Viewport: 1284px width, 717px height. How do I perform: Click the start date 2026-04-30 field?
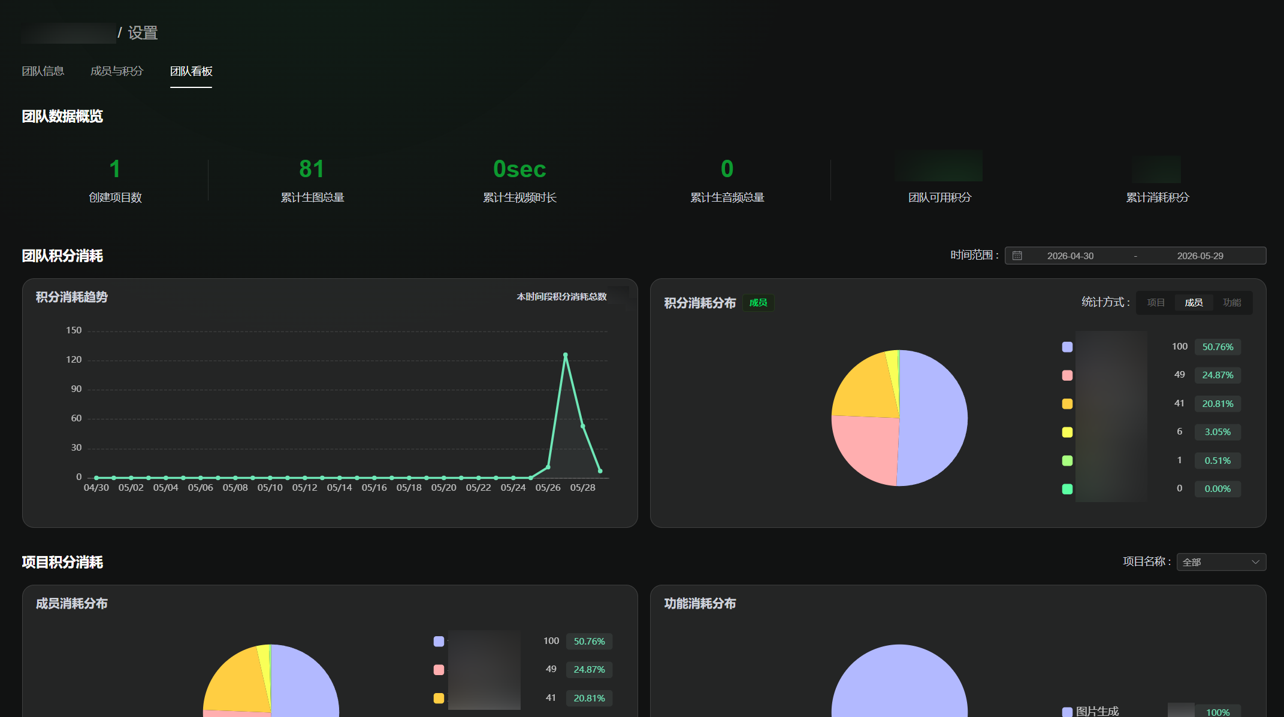pyautogui.click(x=1070, y=256)
